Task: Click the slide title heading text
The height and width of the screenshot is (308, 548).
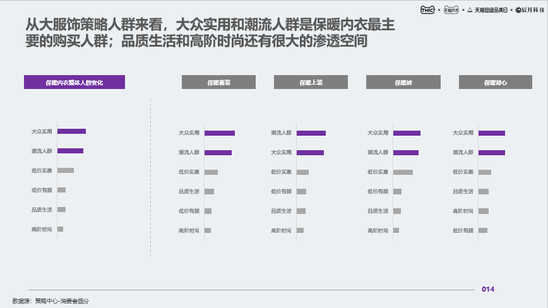Action: pyautogui.click(x=210, y=32)
